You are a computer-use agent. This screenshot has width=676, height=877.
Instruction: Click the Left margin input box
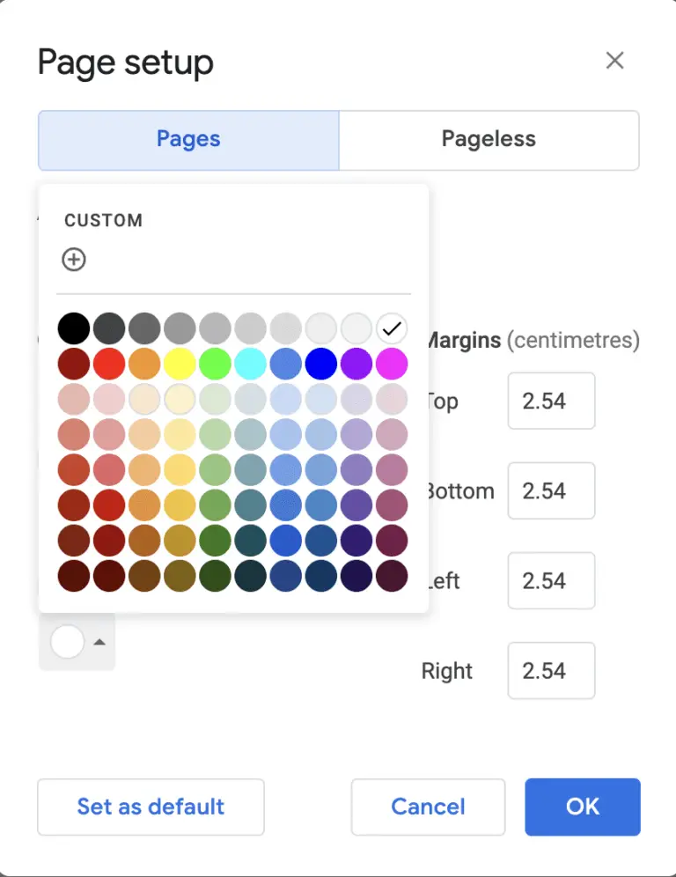pos(551,581)
